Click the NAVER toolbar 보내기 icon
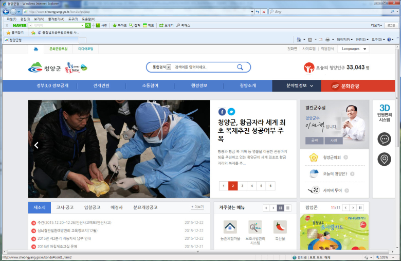The width and height of the screenshot is (401, 261). pos(161,25)
